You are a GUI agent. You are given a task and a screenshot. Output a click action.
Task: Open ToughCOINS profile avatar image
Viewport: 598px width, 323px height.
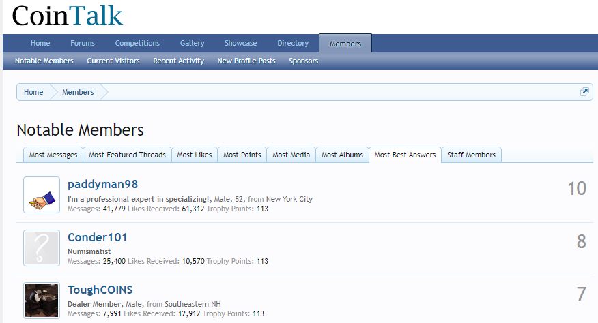(42, 300)
